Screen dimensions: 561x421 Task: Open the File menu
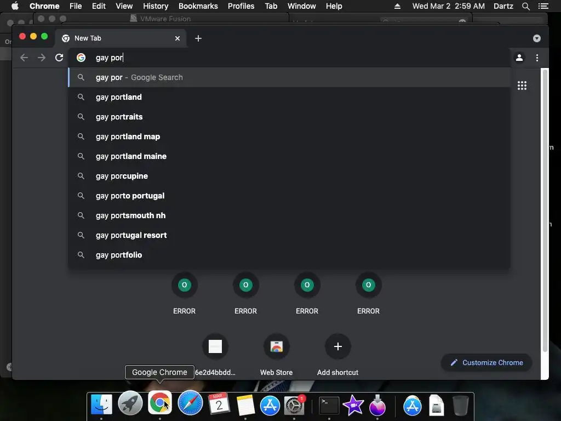coord(76,6)
